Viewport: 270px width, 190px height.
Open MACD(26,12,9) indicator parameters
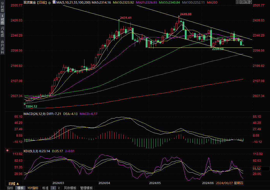click(34, 113)
